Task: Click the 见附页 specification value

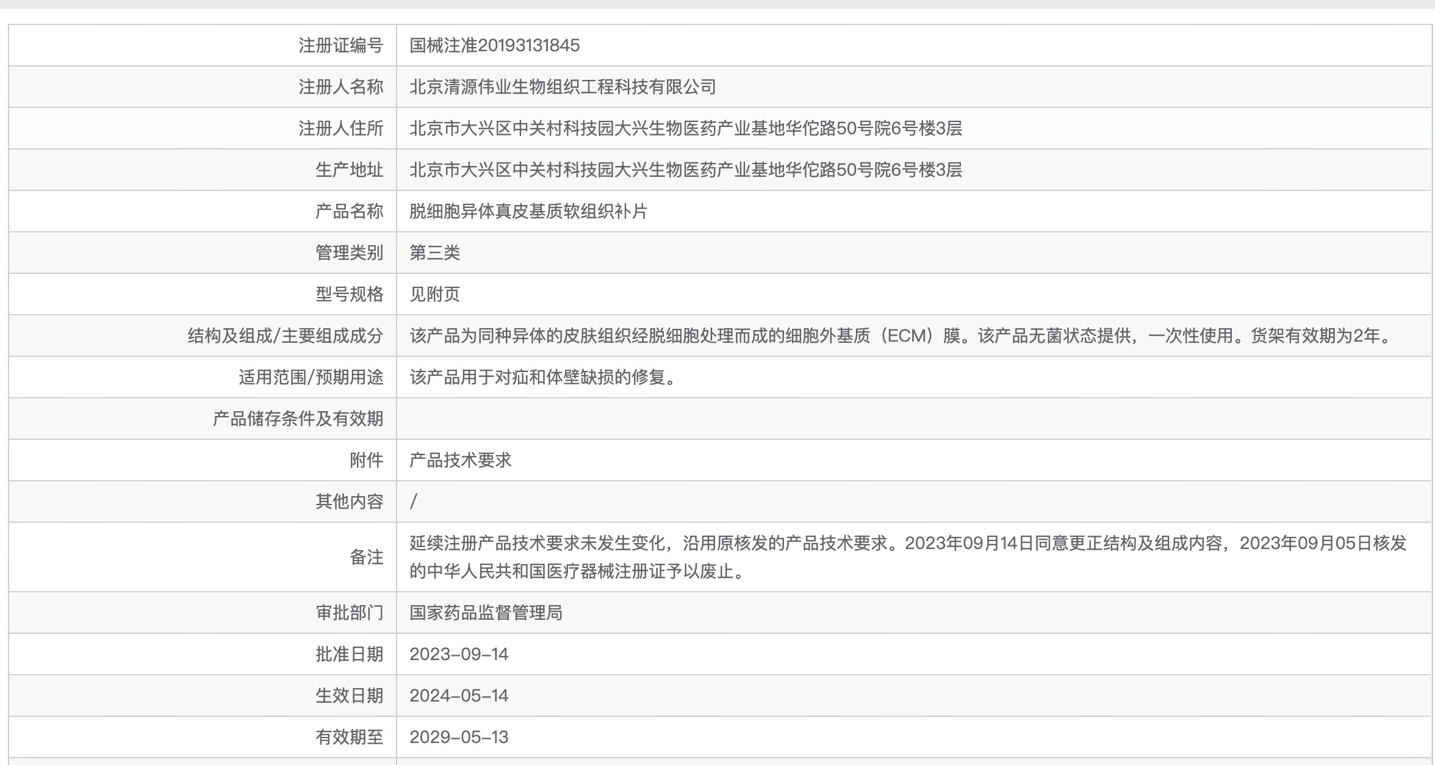Action: [x=435, y=295]
